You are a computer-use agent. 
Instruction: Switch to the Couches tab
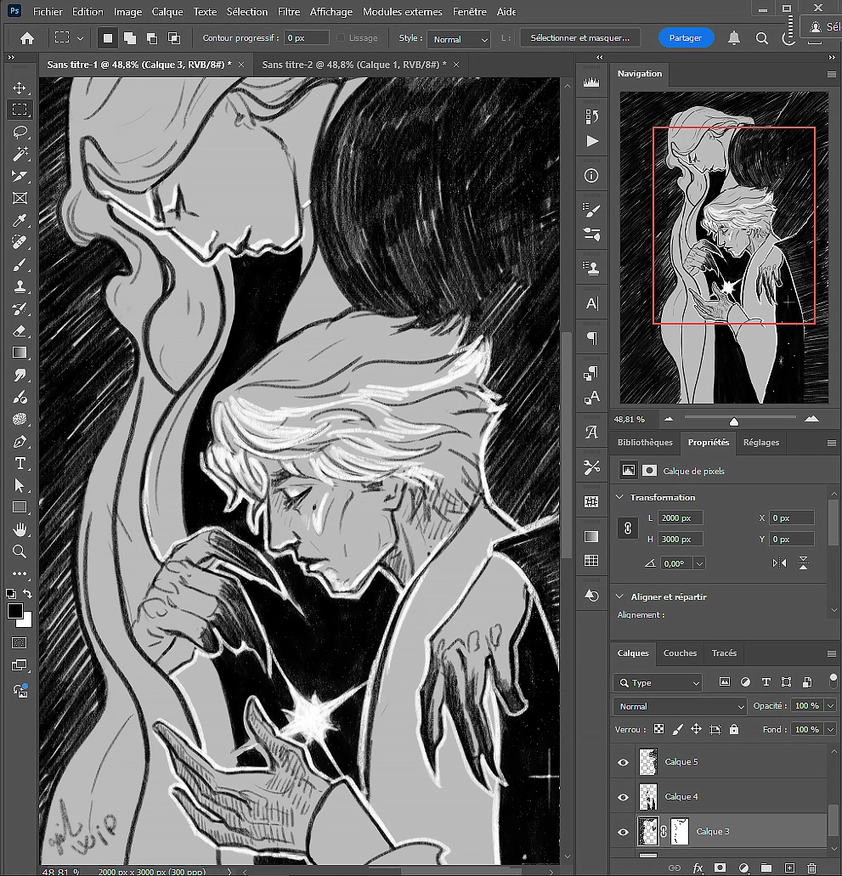[x=680, y=653]
